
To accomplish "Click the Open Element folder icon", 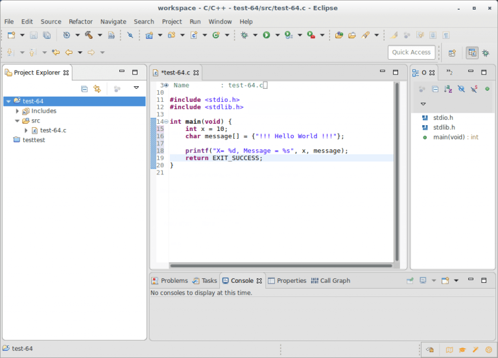I will [339, 35].
